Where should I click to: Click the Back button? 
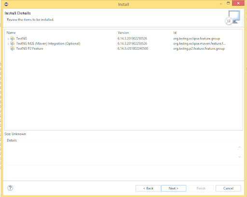148,188
